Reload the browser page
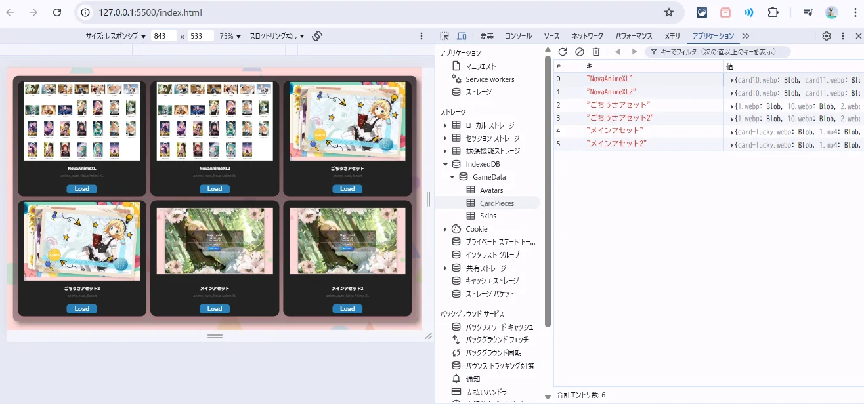864x404 pixels. [x=57, y=12]
